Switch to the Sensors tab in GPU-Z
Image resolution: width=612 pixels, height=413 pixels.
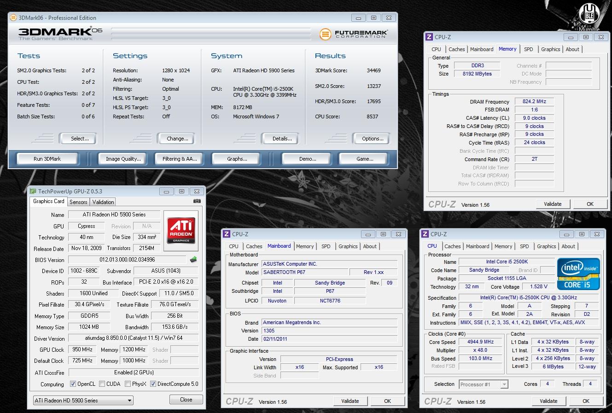78,202
